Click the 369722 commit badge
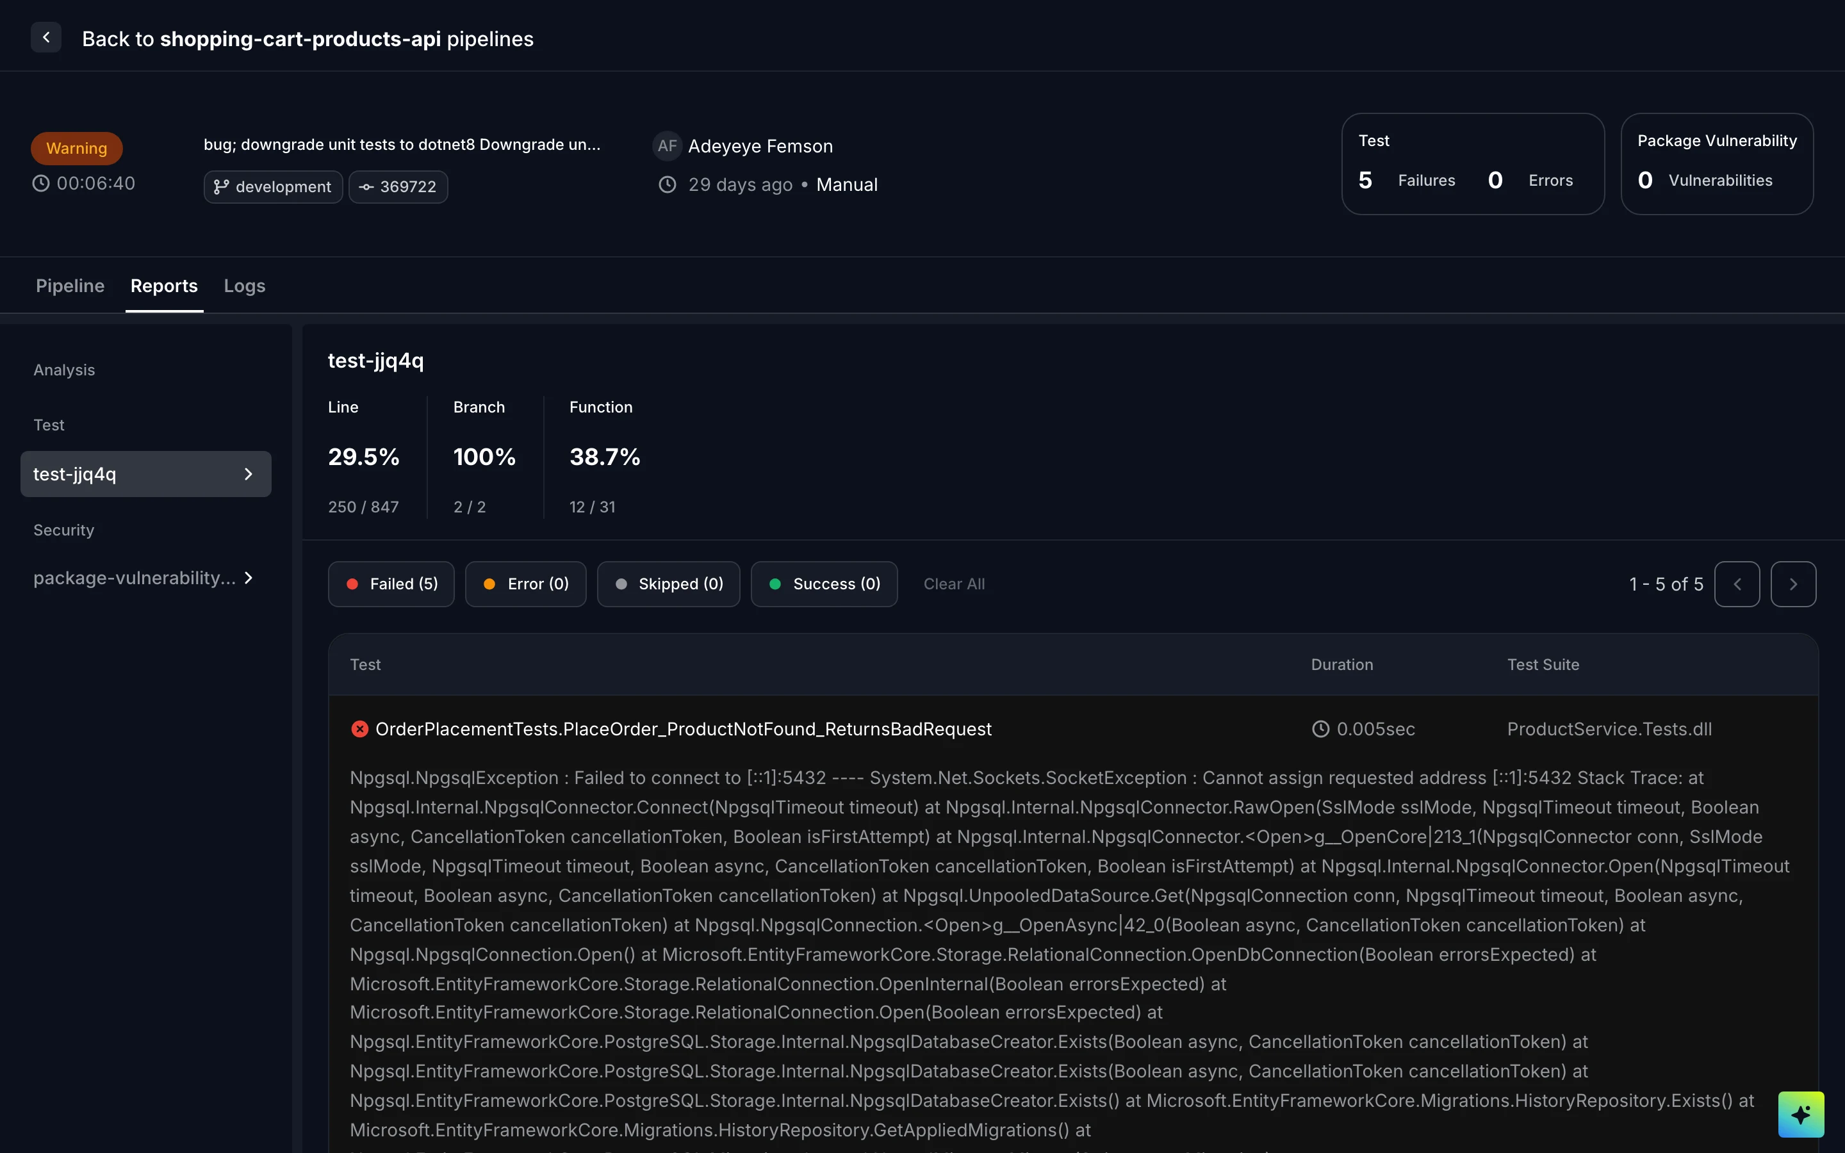1845x1153 pixels. pos(398,187)
